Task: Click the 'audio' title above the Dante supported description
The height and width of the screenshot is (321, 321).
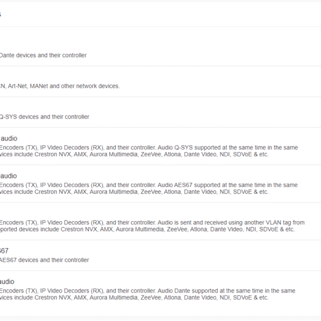Action: [7, 281]
